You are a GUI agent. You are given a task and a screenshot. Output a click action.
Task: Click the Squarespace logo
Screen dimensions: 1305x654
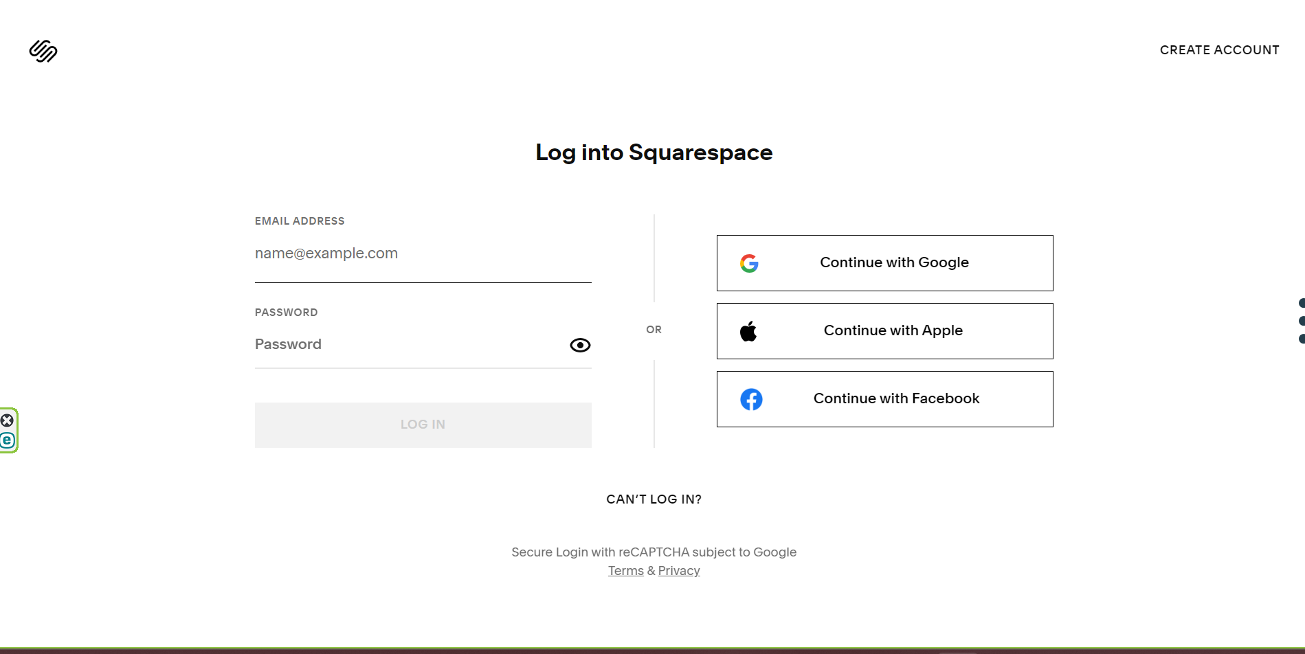click(x=43, y=51)
